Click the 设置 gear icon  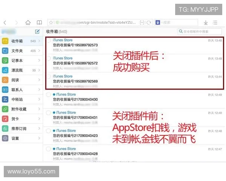(5, 138)
